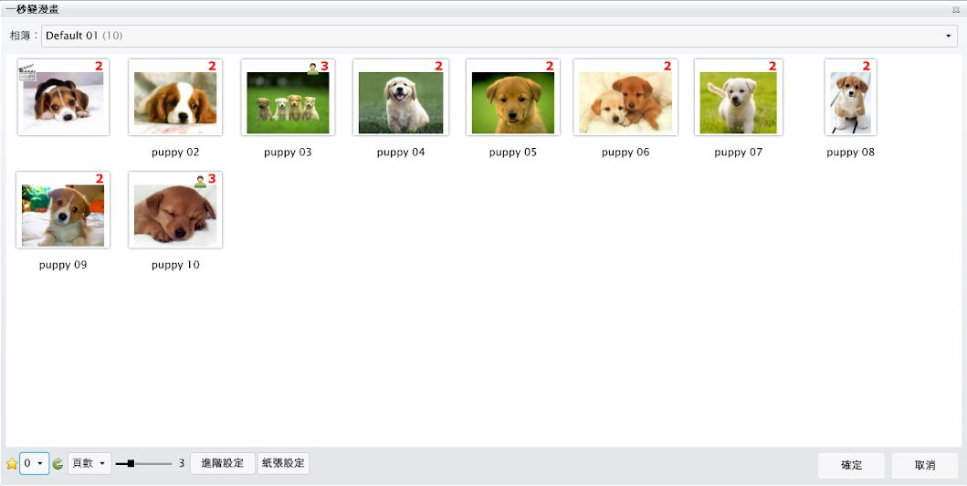Select the puppy 09 thumbnail image

click(63, 210)
